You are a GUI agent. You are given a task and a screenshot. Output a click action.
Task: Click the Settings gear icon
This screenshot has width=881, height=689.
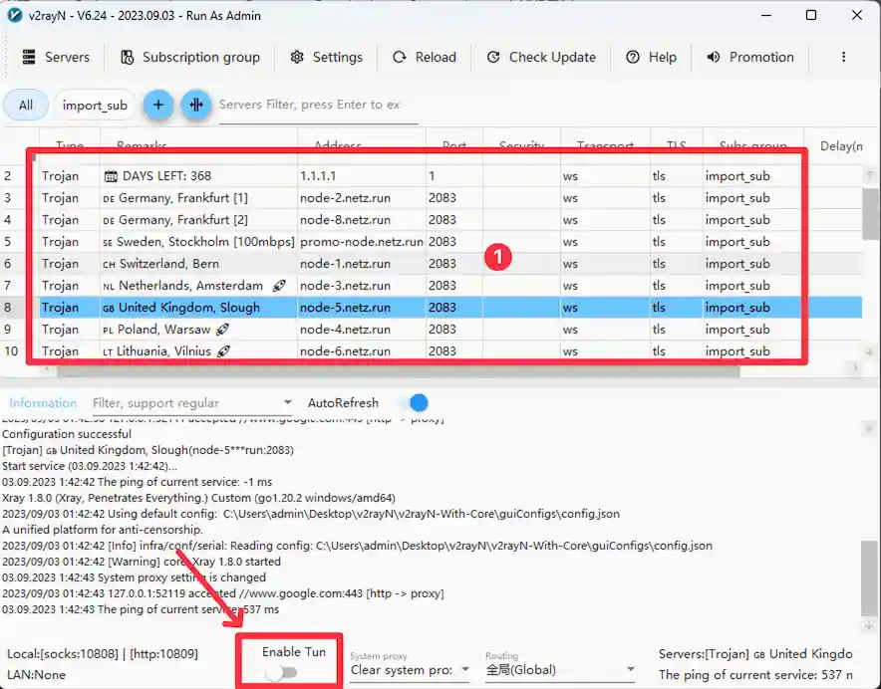pos(297,57)
